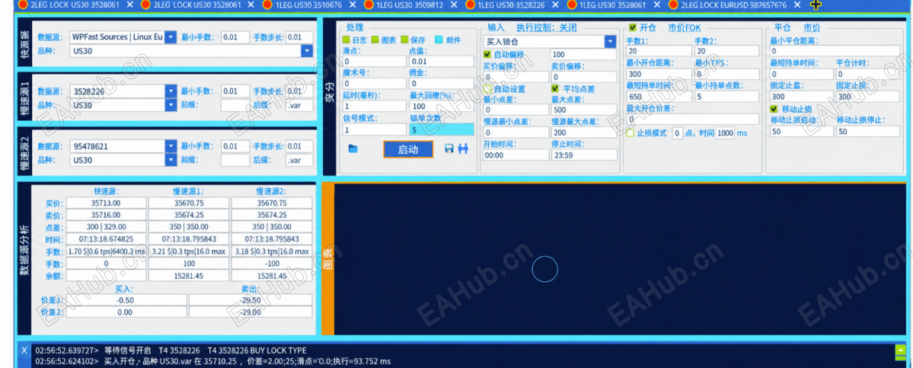
Task: Click the 手数1 lot size field
Action: pyautogui.click(x=659, y=50)
